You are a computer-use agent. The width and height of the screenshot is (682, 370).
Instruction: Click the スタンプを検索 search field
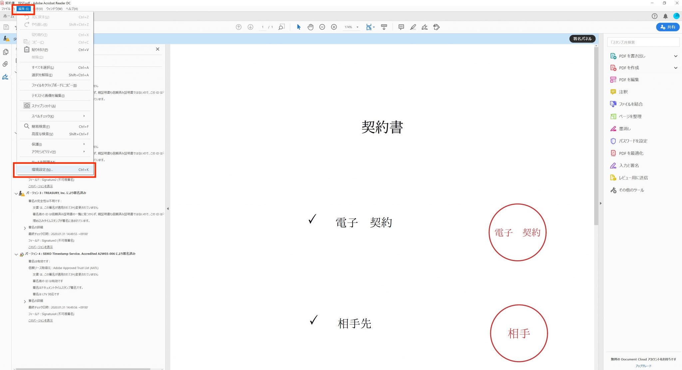(643, 42)
